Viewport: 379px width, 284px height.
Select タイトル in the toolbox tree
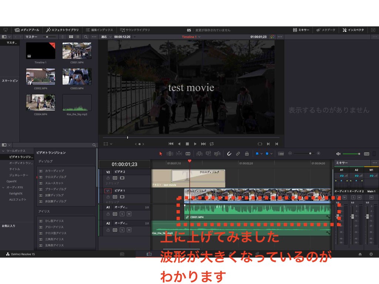click(x=14, y=169)
